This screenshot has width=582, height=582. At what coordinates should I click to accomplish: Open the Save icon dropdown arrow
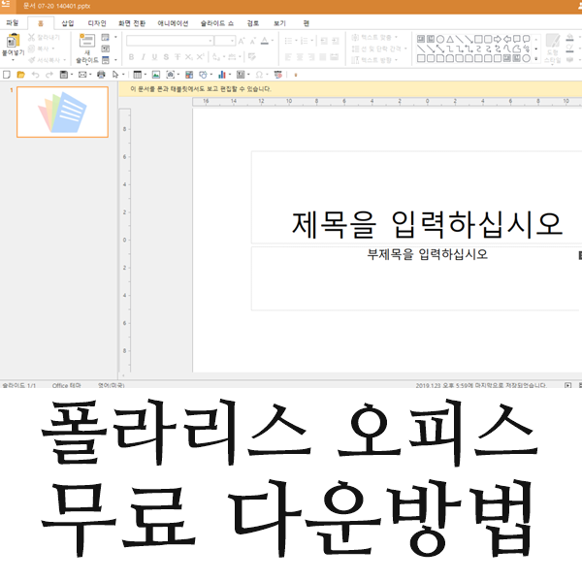coord(71,75)
